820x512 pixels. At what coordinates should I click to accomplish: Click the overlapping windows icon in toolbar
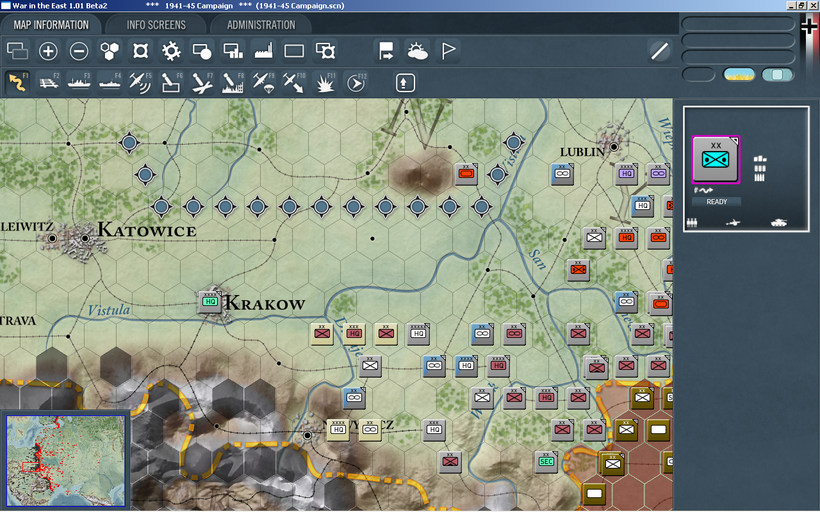click(18, 51)
